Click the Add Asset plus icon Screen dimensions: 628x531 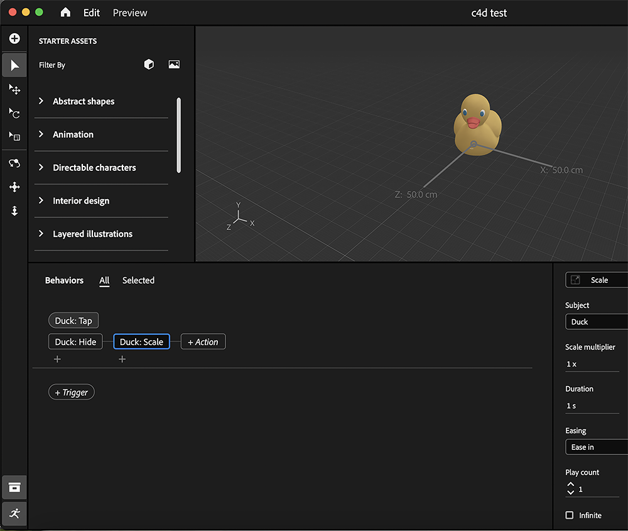pyautogui.click(x=14, y=38)
